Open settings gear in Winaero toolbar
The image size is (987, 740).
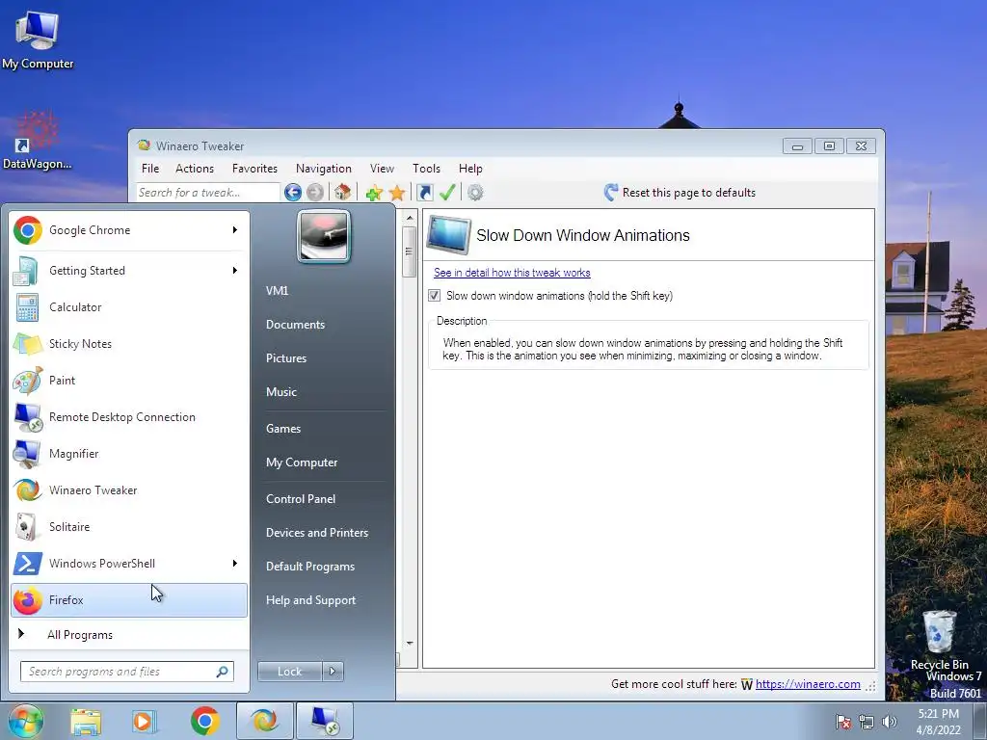pos(475,193)
